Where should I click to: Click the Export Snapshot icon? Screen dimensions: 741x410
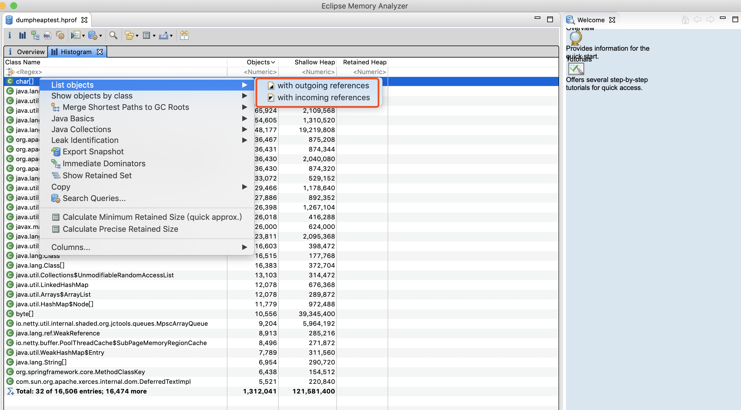click(56, 151)
